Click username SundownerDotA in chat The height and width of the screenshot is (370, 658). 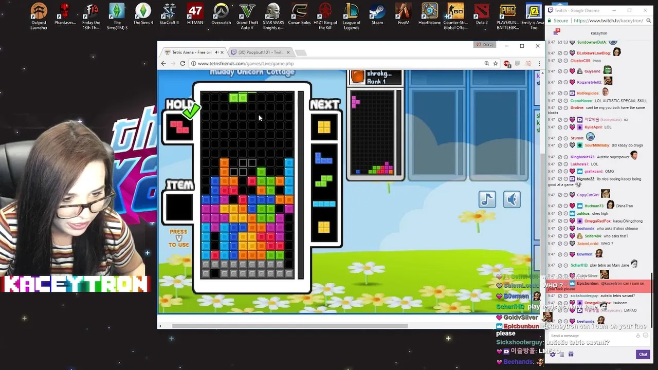coord(592,42)
